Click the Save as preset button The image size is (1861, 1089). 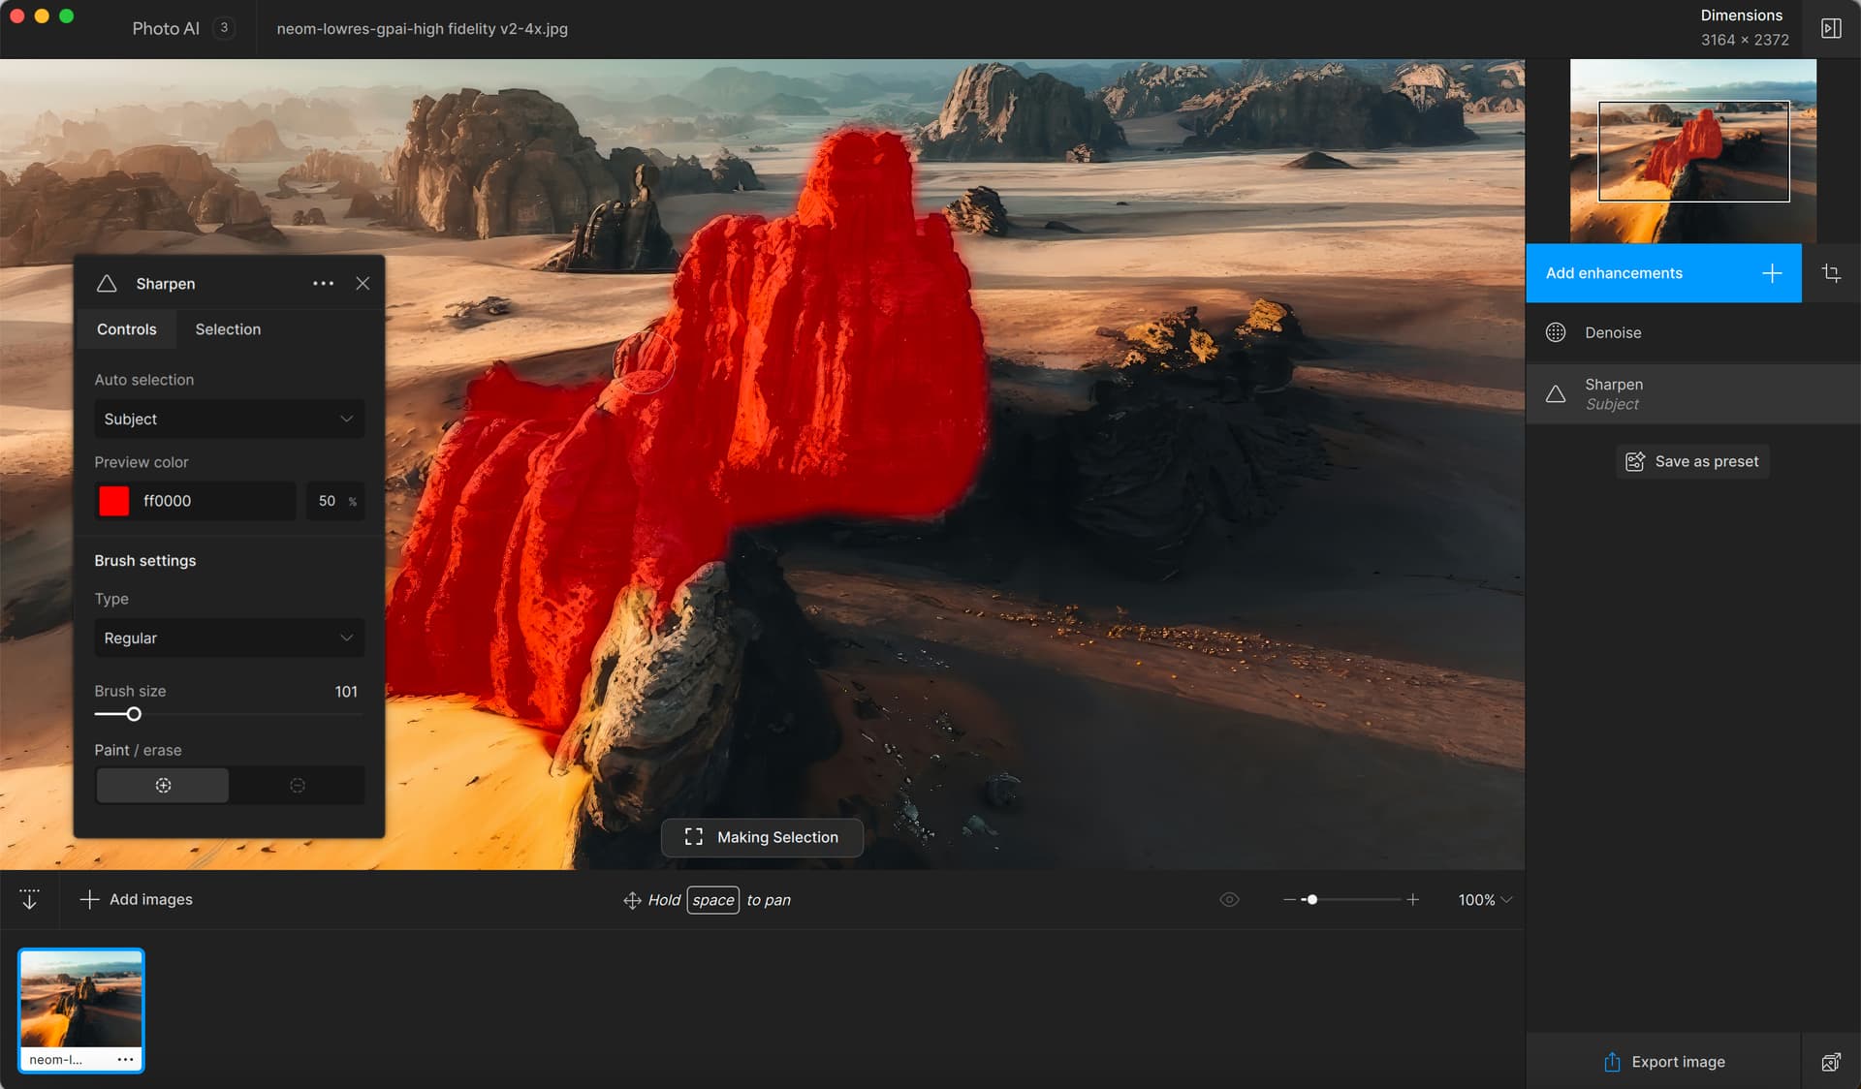[x=1690, y=461]
